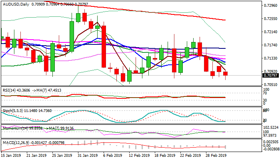Click the current price tag 0.70797
280x160 pixels.
270,75
